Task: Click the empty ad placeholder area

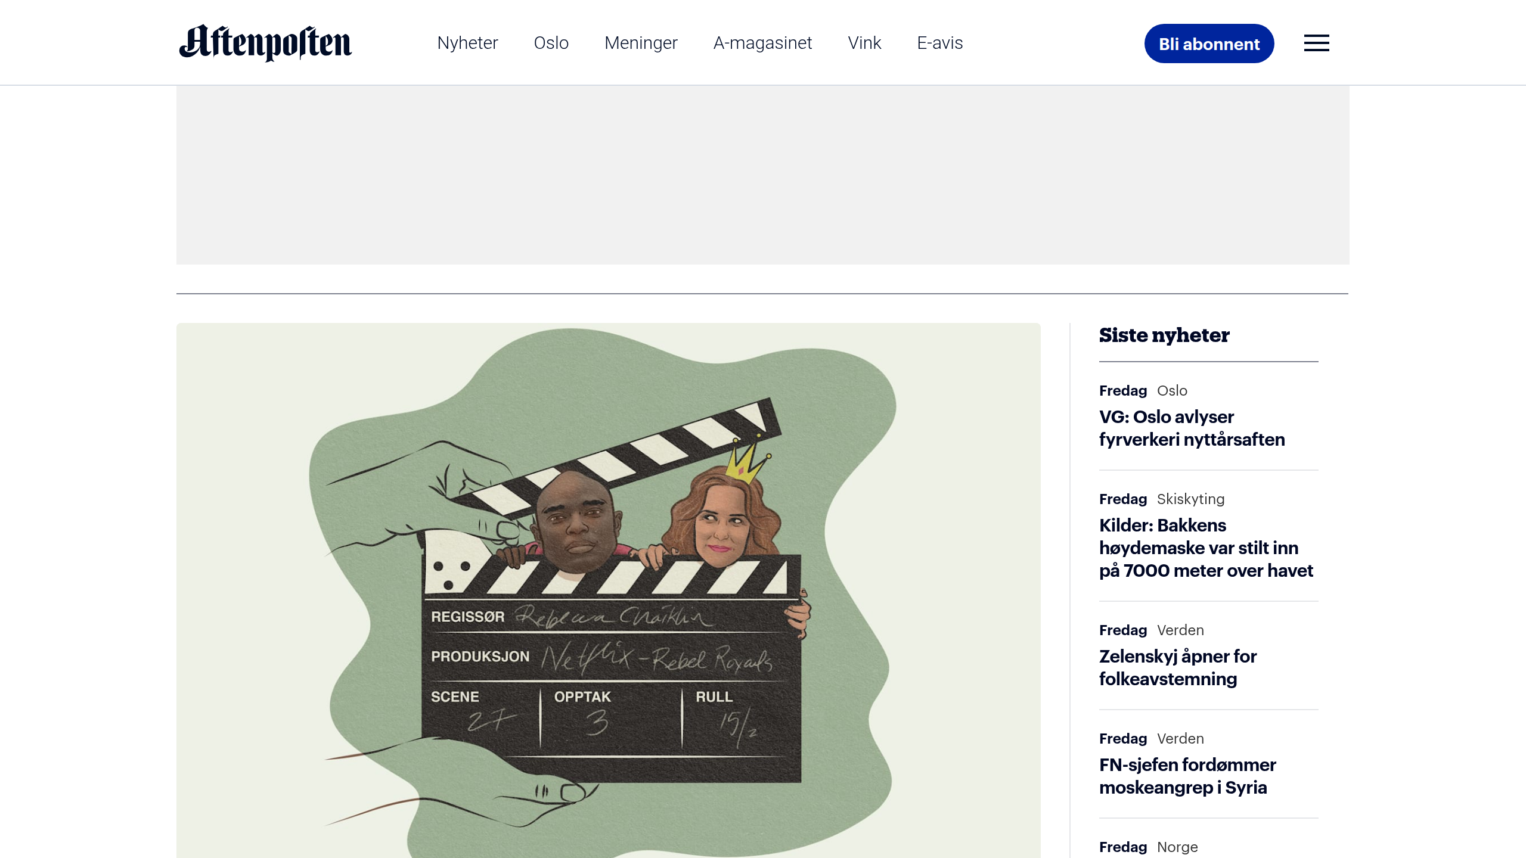Action: 763,173
